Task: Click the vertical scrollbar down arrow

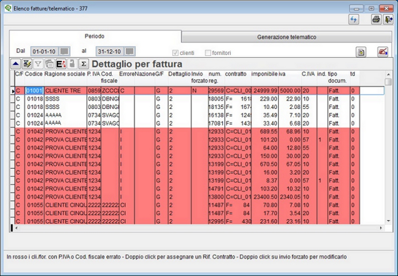Action: point(388,221)
